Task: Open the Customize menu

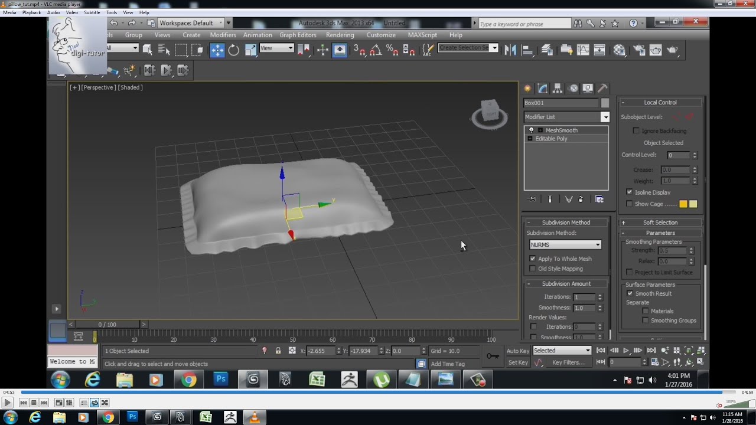Action: click(381, 35)
